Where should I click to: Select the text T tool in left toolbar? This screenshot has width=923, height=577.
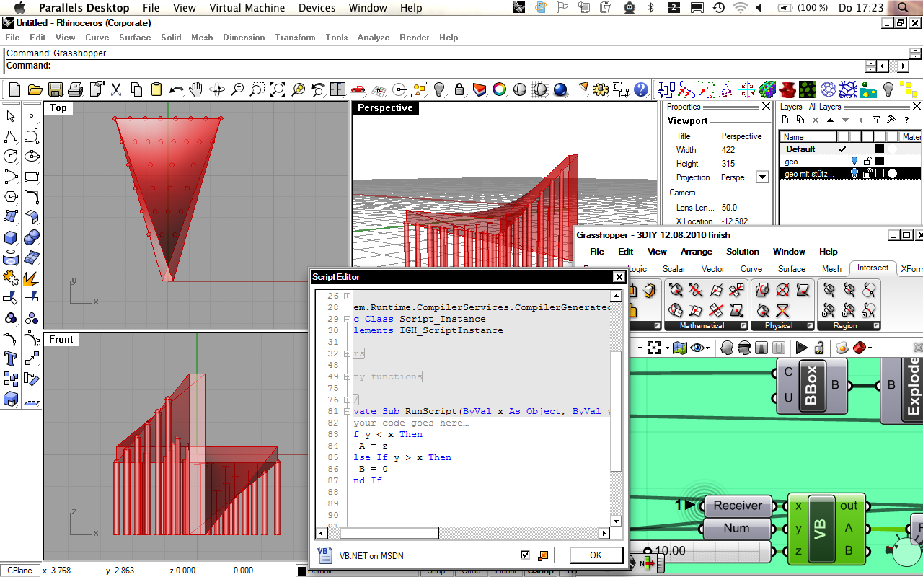[x=11, y=358]
